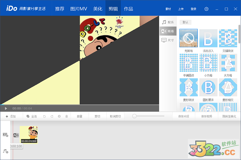This screenshot has width=241, height=160.
Task: Select the 剪辑 tab
Action: pos(113,9)
